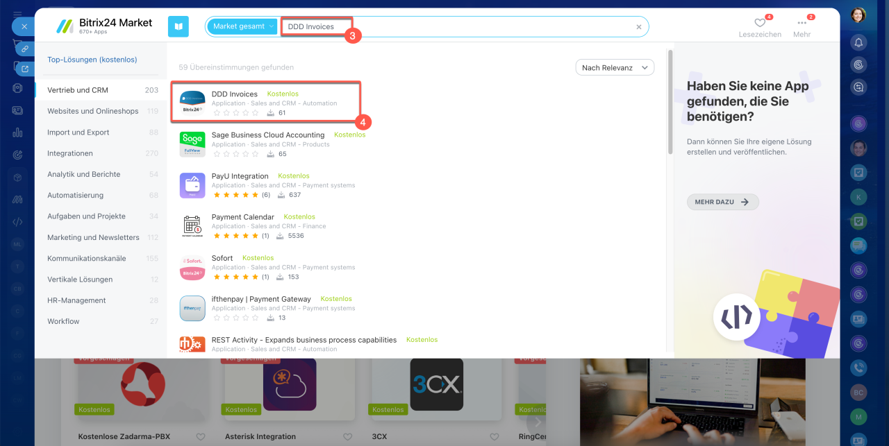Open the K avatar in right sidebar
Screen dimensions: 889x446
point(858,197)
